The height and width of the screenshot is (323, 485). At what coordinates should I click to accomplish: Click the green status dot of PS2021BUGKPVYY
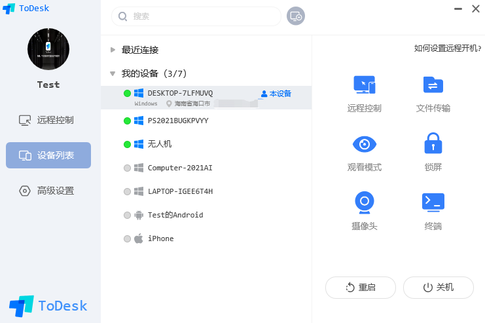[x=127, y=121]
